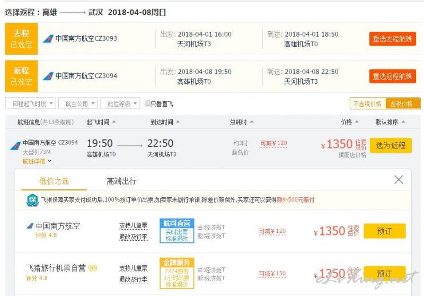
Task: Switch to 不含税价格 price display
Action: (x=367, y=103)
